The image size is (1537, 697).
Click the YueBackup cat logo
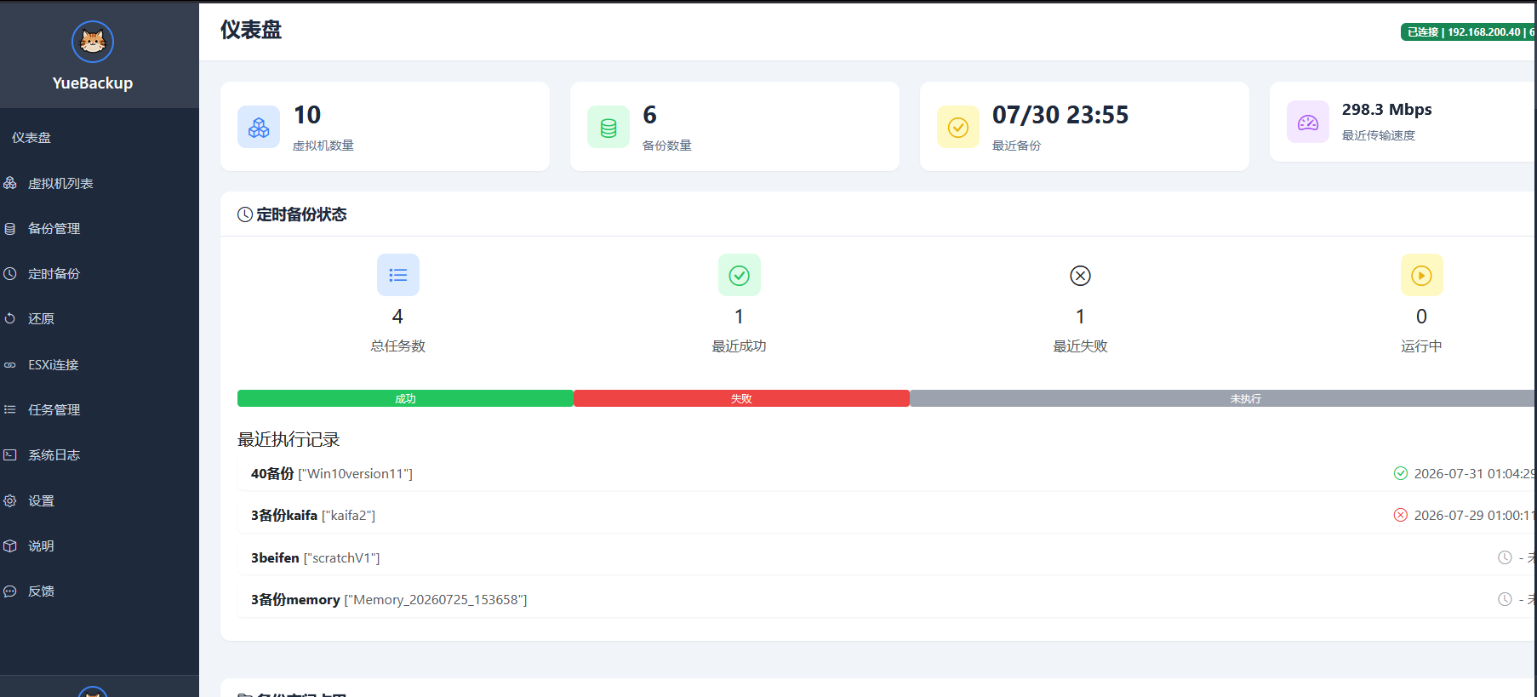coord(93,42)
